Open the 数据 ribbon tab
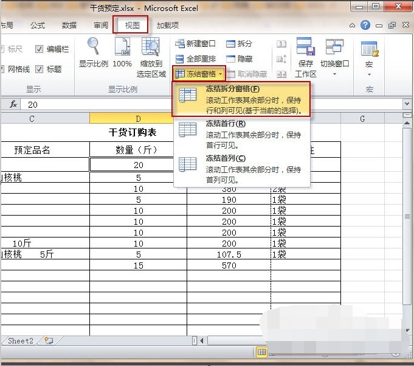The image size is (414, 366). click(x=69, y=25)
